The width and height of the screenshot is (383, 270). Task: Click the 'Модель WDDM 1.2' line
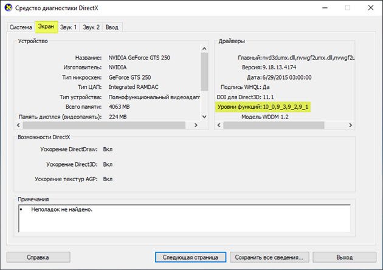(x=265, y=117)
